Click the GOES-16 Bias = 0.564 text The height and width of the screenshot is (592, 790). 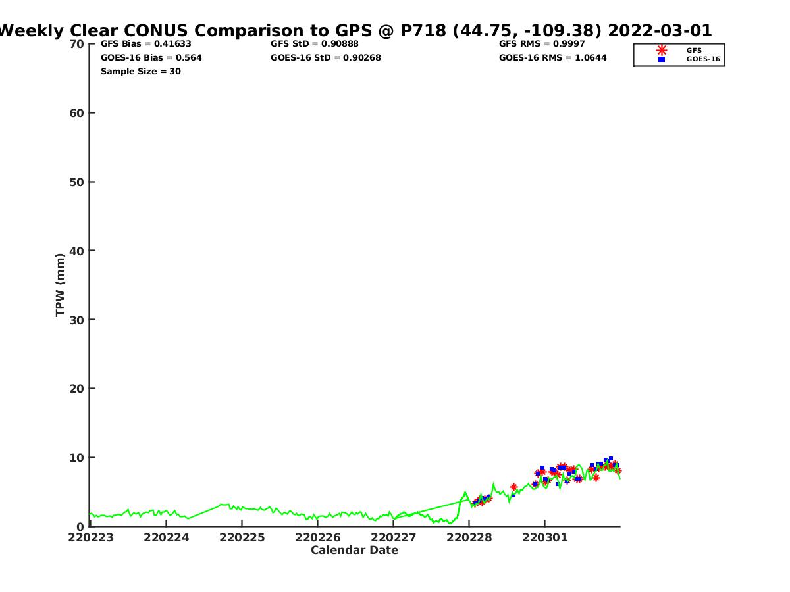(151, 58)
